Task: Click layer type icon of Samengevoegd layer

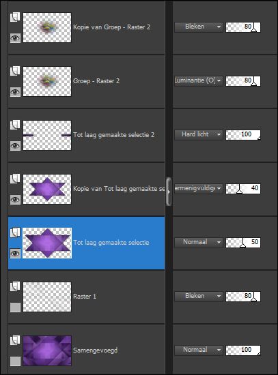Action: (x=15, y=340)
